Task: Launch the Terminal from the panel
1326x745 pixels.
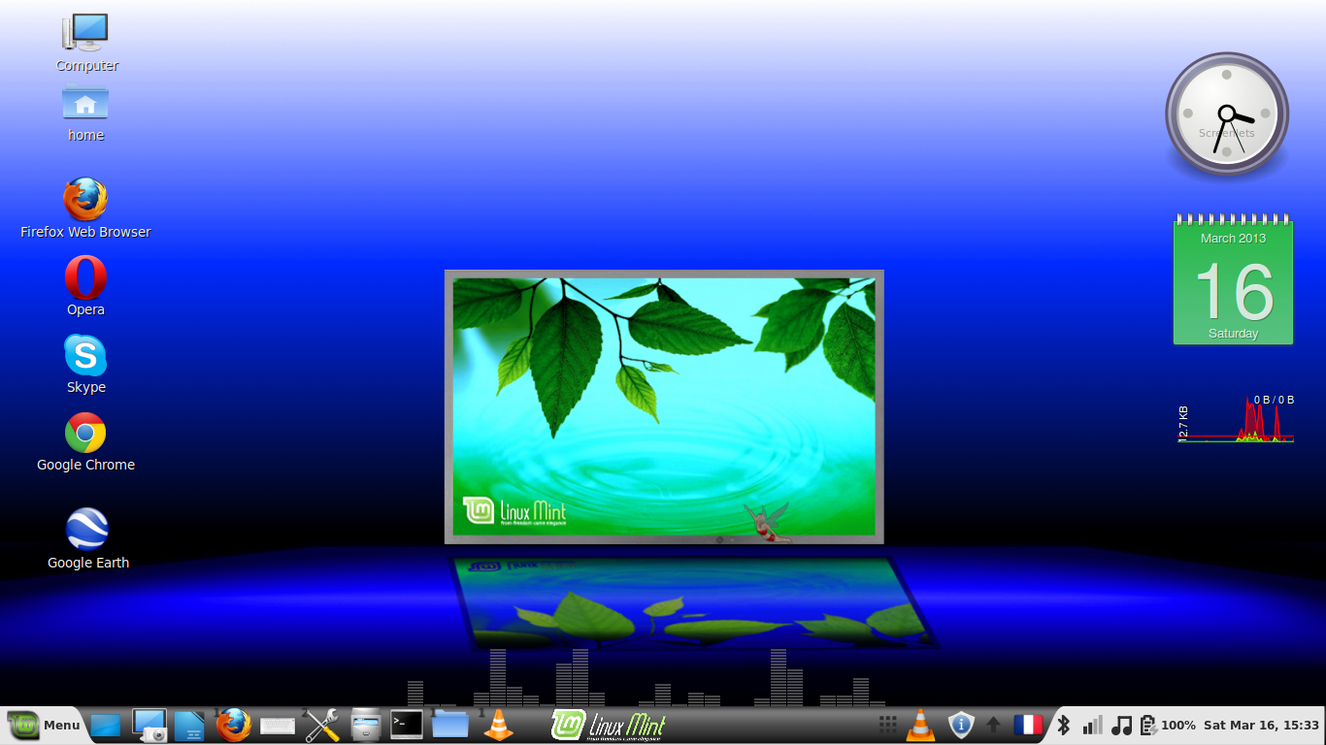Action: pyautogui.click(x=407, y=724)
